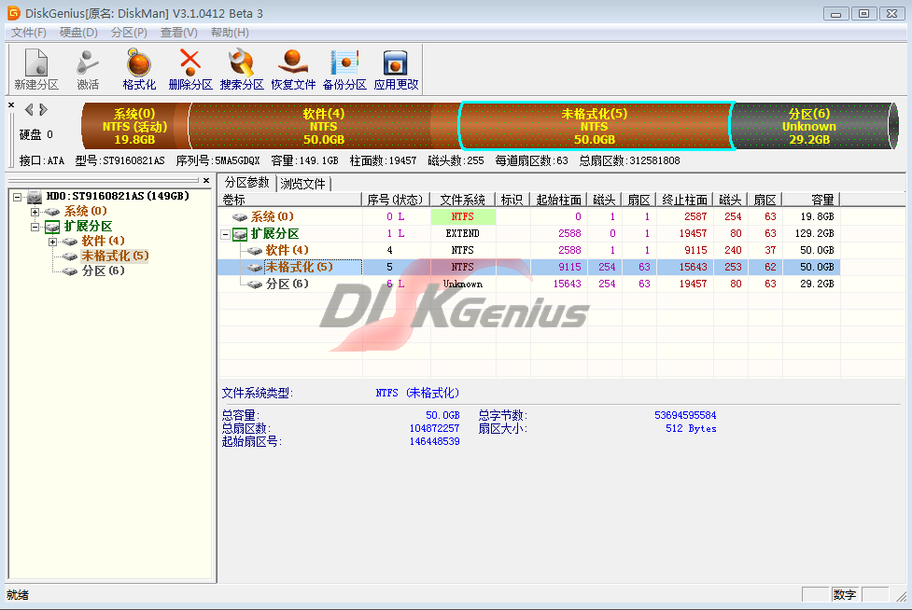Click the 格式化 (format) toolbar icon
912x610 pixels.
pyautogui.click(x=139, y=69)
